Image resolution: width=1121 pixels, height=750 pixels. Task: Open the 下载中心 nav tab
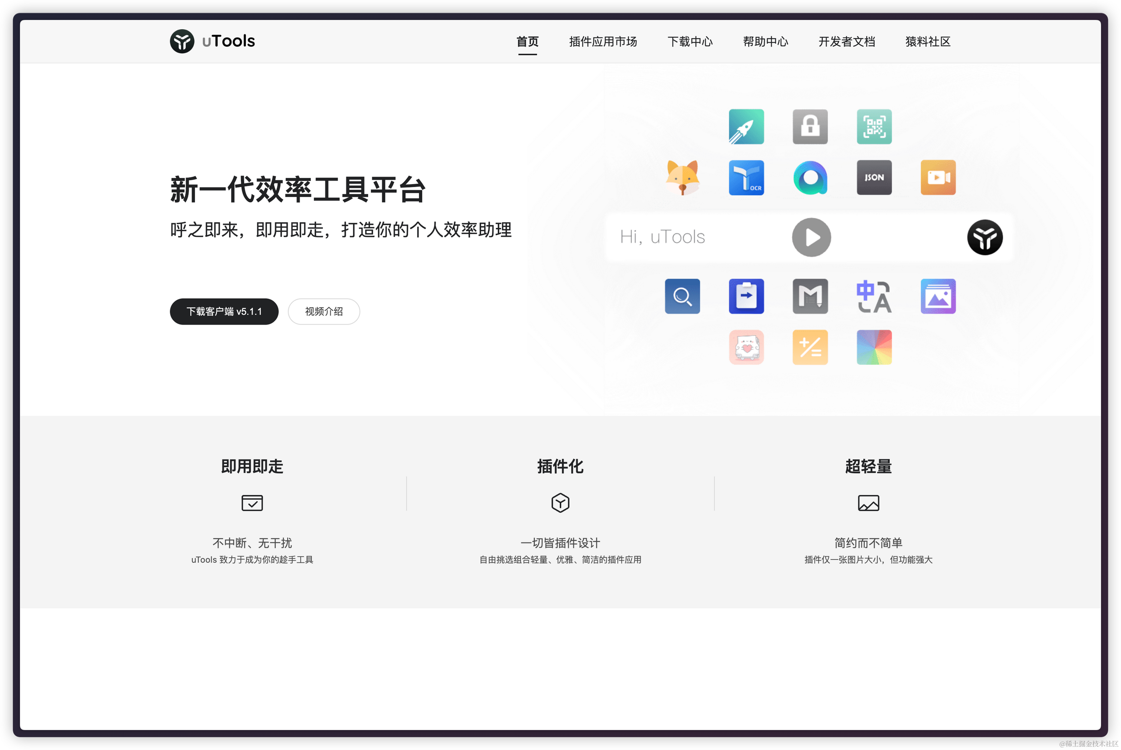click(690, 42)
